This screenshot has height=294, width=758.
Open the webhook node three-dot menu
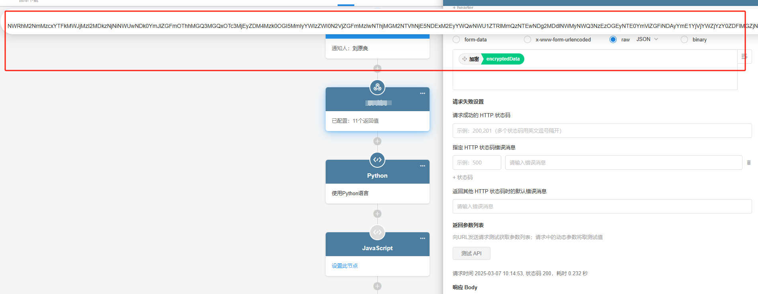coord(422,94)
